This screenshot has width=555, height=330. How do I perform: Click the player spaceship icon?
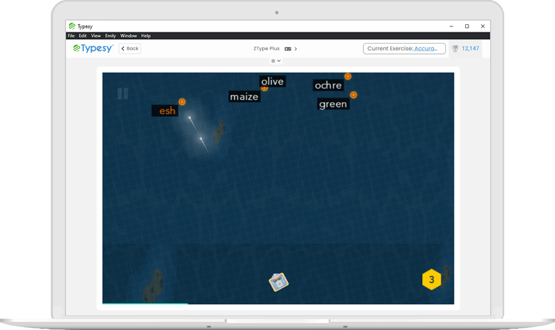click(x=279, y=282)
